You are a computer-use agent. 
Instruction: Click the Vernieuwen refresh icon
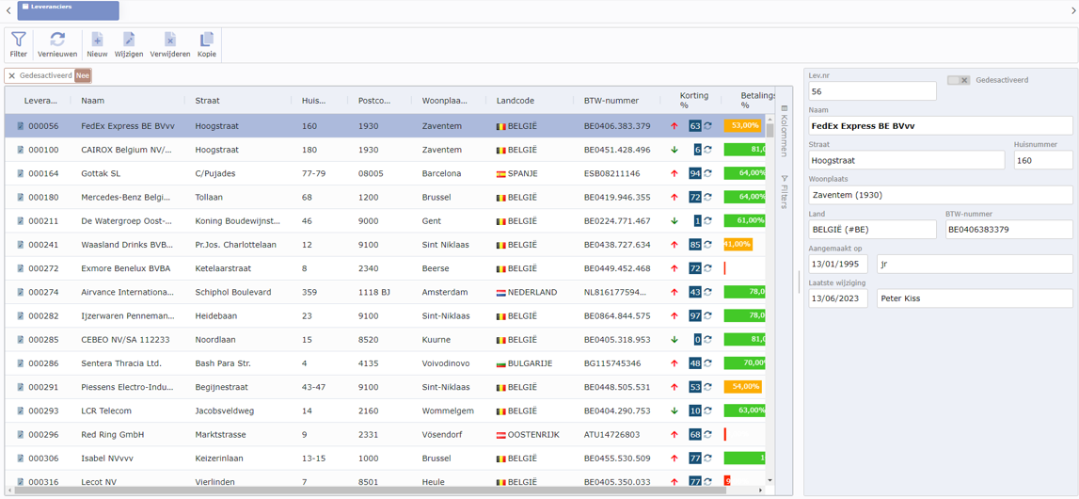tap(57, 43)
